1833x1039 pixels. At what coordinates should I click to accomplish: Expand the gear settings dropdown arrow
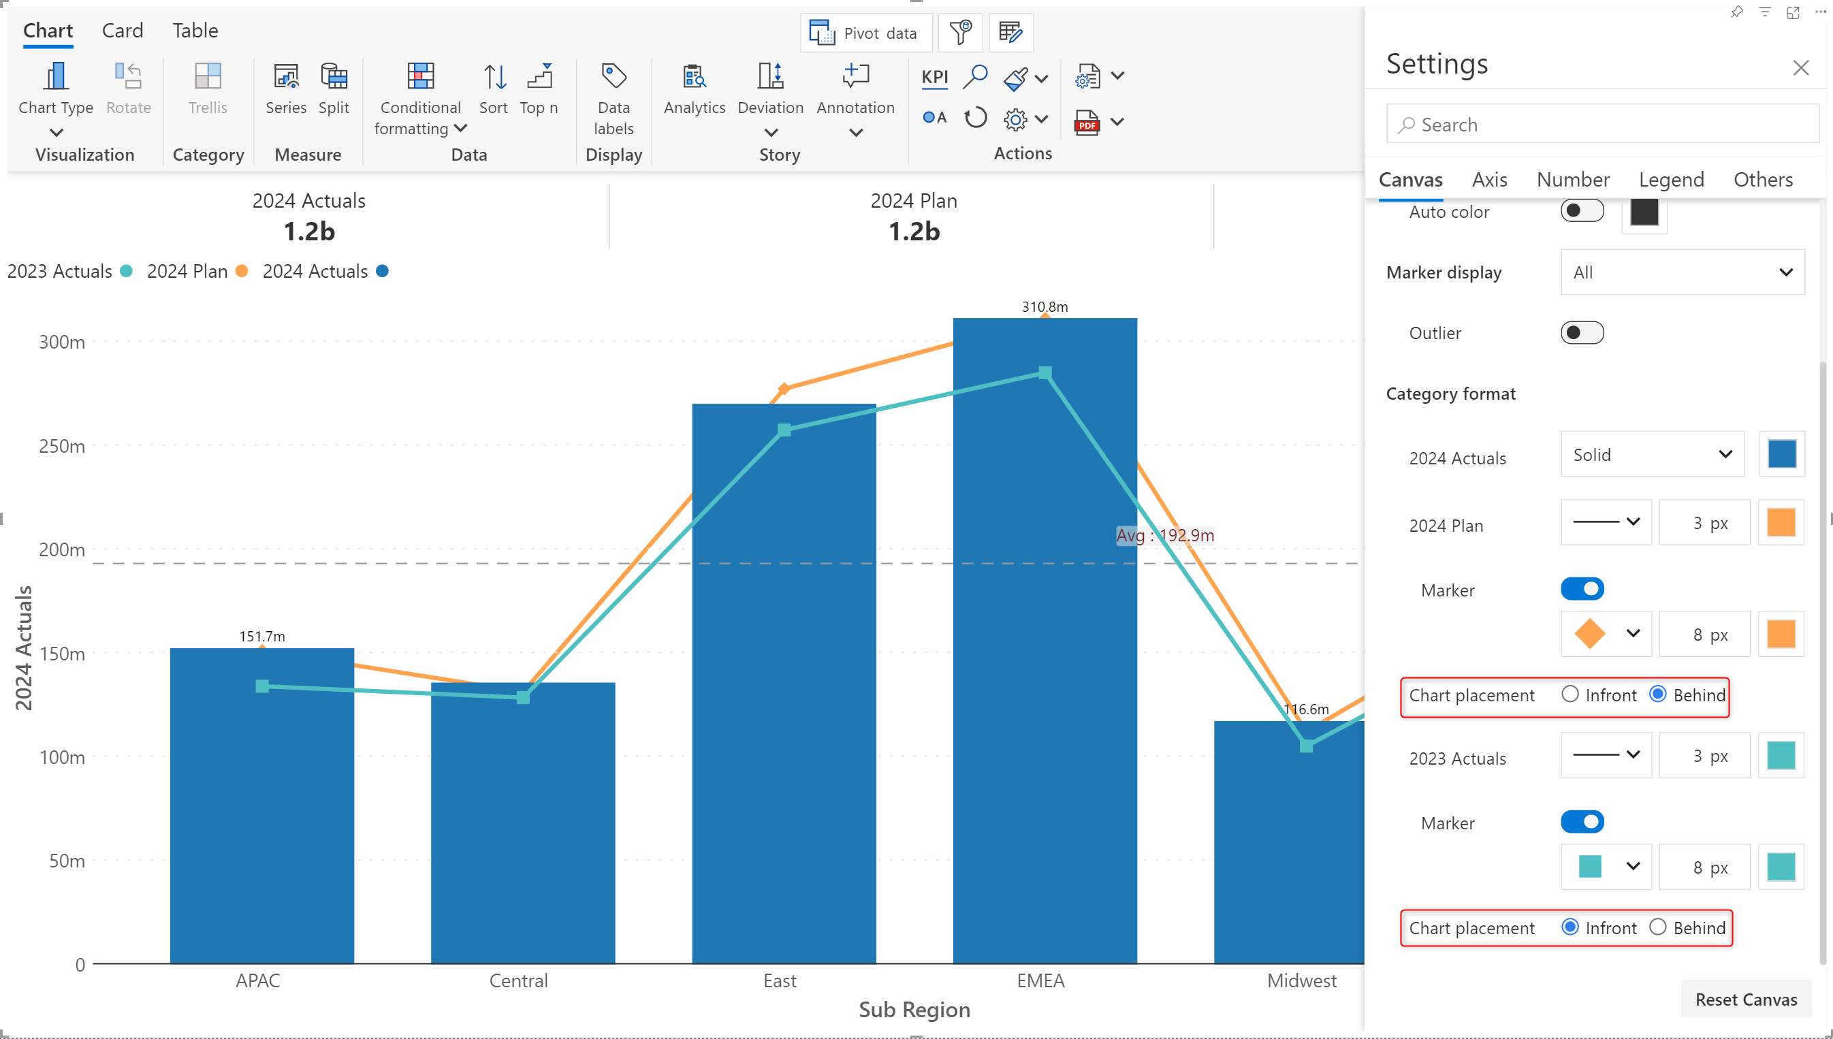tap(1042, 119)
